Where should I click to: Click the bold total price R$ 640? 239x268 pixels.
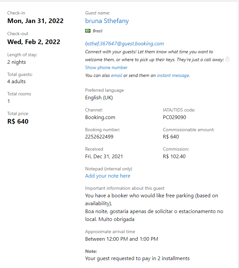18,121
